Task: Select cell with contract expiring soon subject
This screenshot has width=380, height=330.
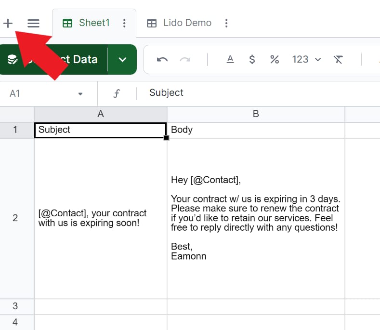Action: coord(101,218)
